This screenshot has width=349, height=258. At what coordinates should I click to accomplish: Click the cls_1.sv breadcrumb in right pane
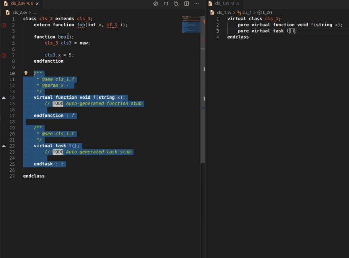point(224,12)
